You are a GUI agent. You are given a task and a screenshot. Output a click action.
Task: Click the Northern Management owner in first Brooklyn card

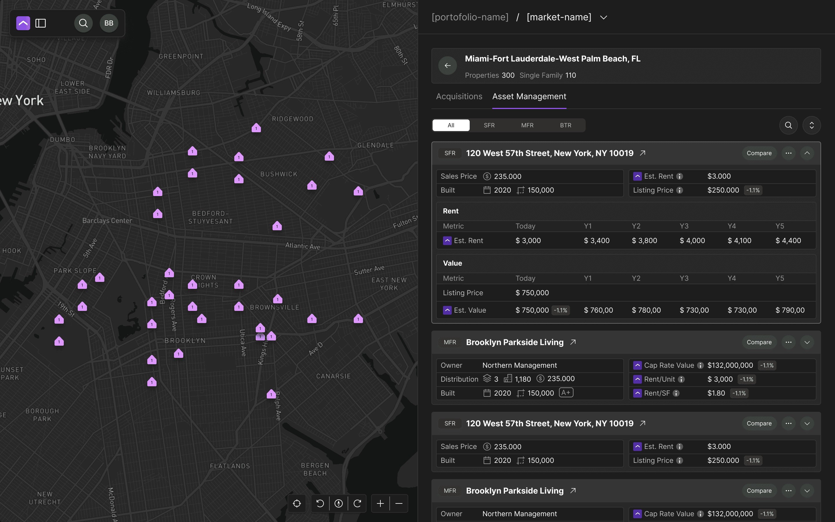(x=520, y=365)
